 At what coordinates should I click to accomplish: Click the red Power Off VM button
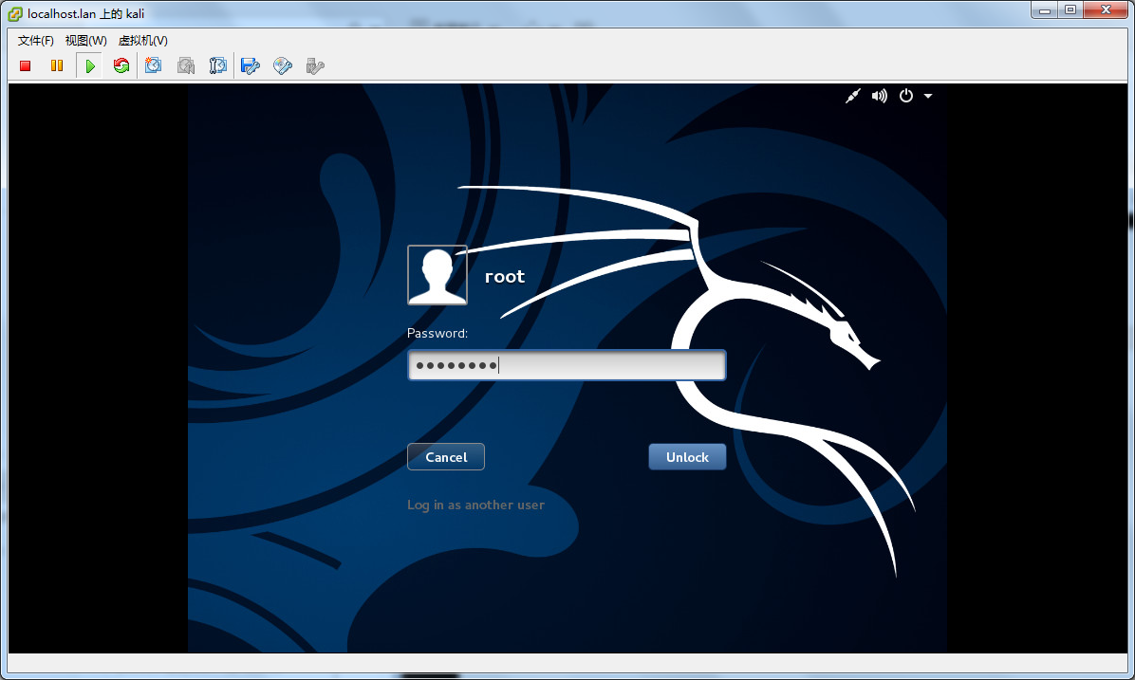[x=26, y=65]
